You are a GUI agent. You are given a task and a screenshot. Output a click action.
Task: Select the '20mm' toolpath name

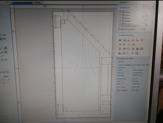pos(127,18)
